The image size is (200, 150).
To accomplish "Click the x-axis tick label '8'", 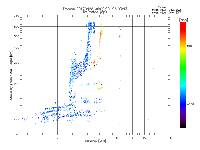I will 132,138.
